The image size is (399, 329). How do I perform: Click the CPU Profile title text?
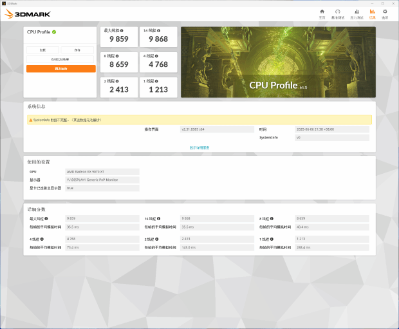[39, 32]
